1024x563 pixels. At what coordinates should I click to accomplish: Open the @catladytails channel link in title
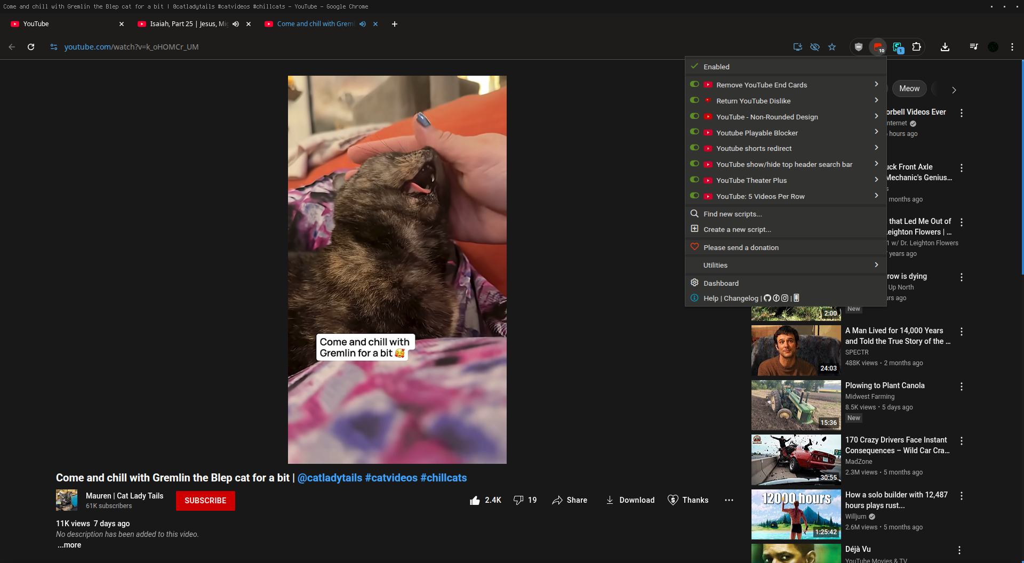pos(330,478)
